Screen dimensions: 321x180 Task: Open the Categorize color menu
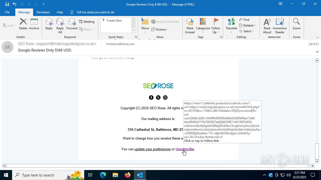click(x=203, y=26)
